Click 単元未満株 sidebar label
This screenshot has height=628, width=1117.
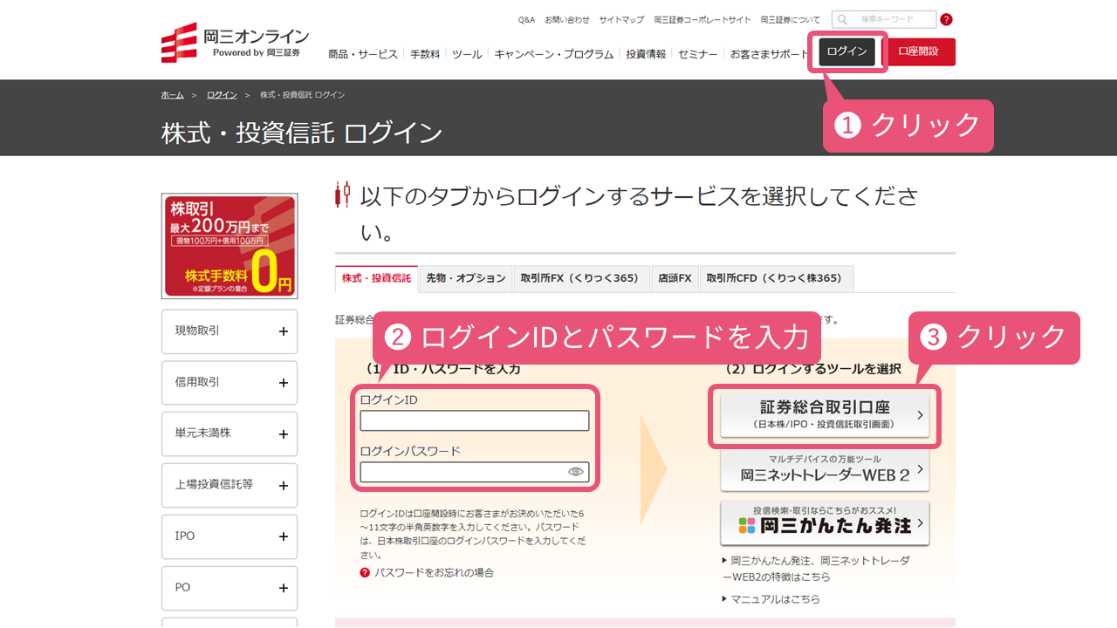(203, 433)
